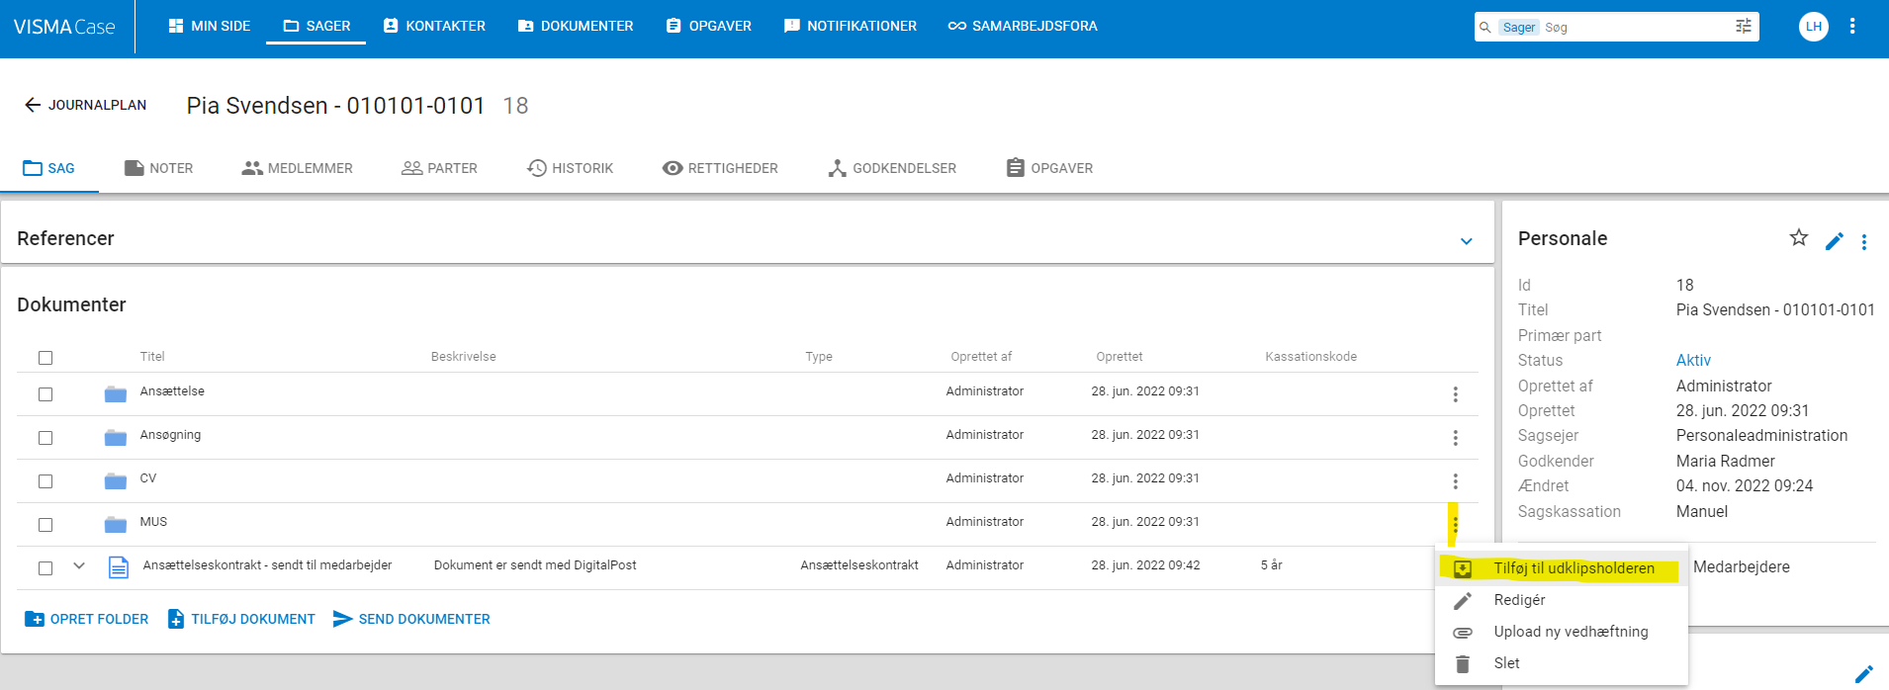Switch to the RETTIGHEDER tab
Image resolution: width=1889 pixels, height=690 pixels.
[x=721, y=168]
